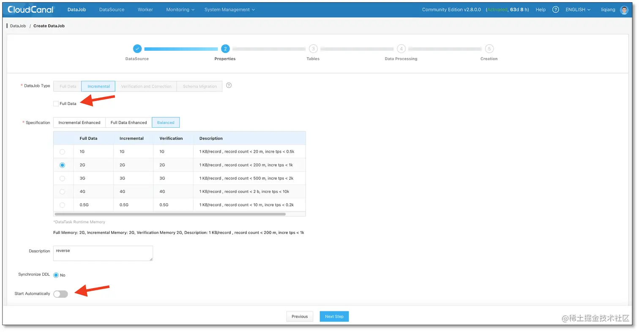
Task: Click the liqiang user avatar
Action: tap(624, 10)
